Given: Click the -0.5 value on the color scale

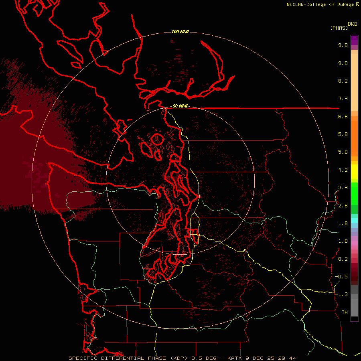Looking at the screenshot, I should [341, 277].
